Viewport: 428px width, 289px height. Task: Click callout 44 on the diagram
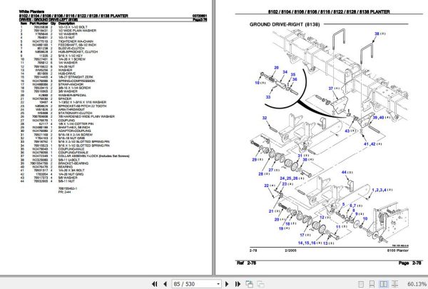tap(345, 172)
